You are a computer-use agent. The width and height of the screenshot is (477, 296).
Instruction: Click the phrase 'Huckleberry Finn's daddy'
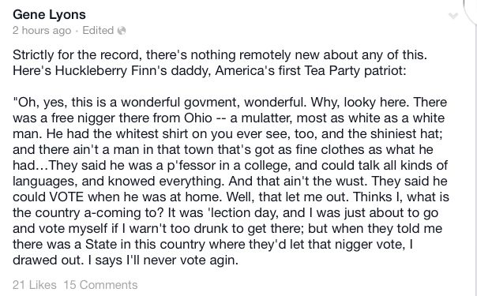point(133,71)
